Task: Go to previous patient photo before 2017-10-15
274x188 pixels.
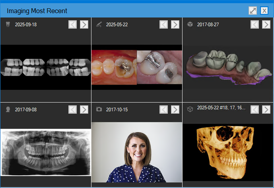Action: (163, 109)
